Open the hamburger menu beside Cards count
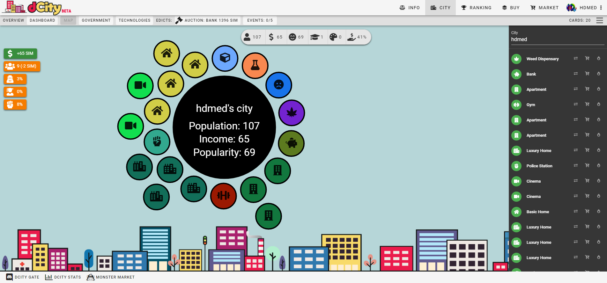607x283 pixels. (600, 20)
